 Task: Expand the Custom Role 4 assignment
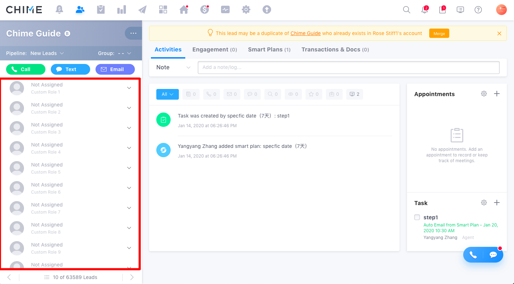(x=129, y=148)
